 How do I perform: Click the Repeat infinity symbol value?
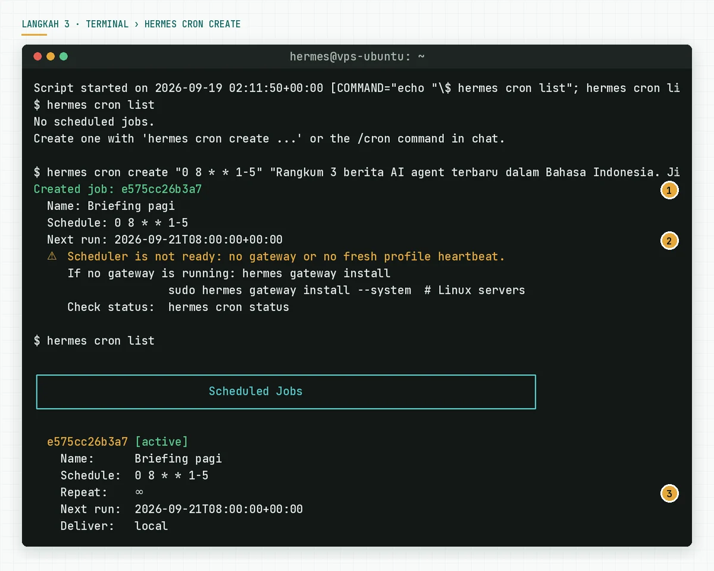click(139, 492)
